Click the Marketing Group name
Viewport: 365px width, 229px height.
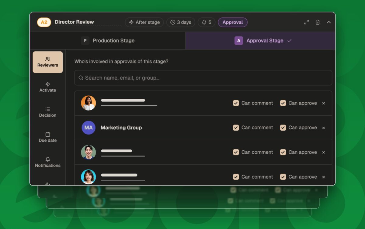coord(121,128)
